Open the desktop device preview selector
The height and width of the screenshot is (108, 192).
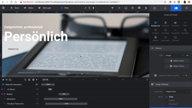tap(126, 8)
